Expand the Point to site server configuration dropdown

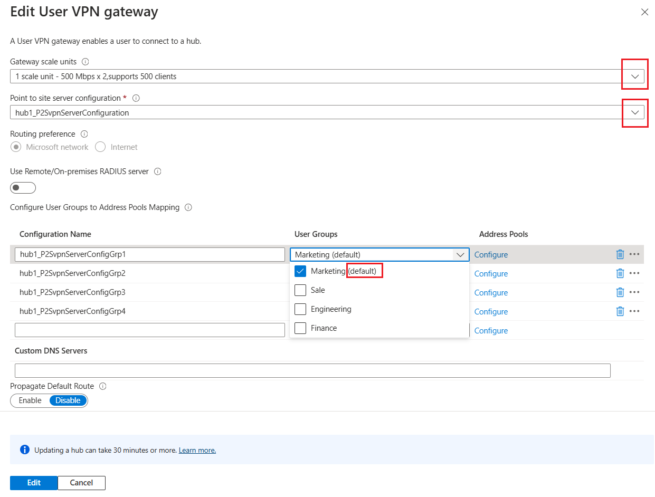point(634,112)
